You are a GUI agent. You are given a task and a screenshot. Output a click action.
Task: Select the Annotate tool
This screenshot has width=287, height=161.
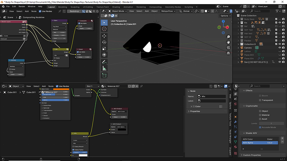(104, 62)
